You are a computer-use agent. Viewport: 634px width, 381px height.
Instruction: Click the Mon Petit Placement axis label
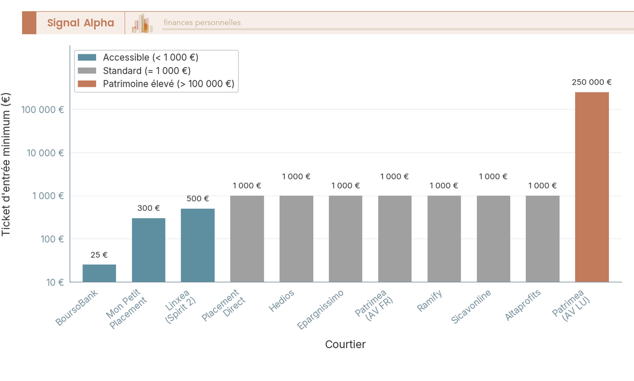click(x=126, y=306)
